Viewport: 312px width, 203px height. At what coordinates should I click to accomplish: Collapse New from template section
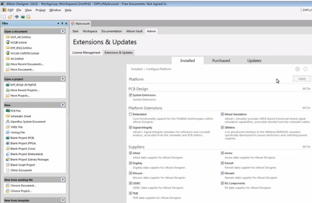[62, 200]
